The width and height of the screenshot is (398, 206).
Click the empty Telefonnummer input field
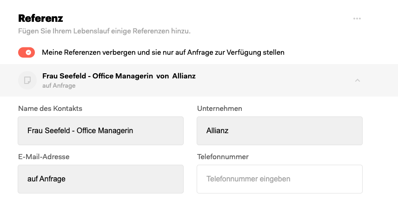click(x=279, y=179)
